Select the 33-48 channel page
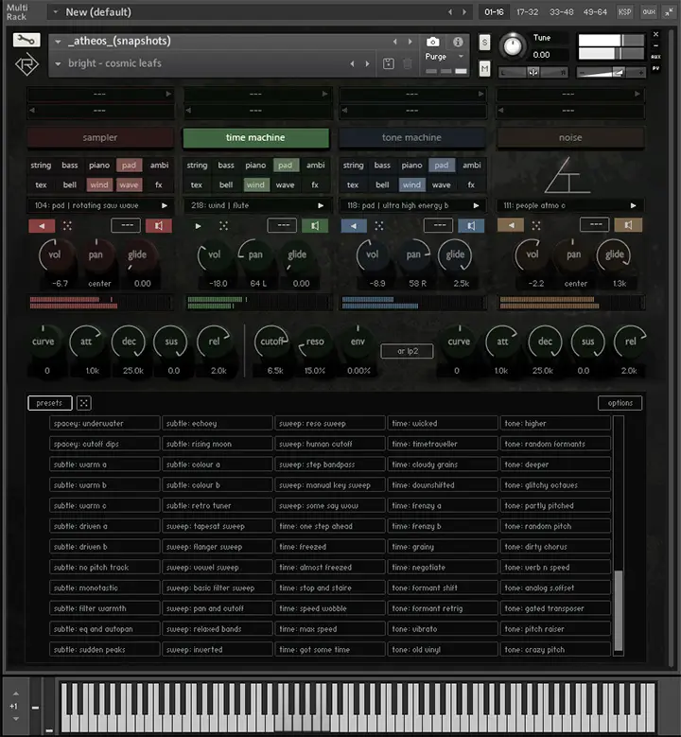The image size is (681, 737). click(x=561, y=11)
